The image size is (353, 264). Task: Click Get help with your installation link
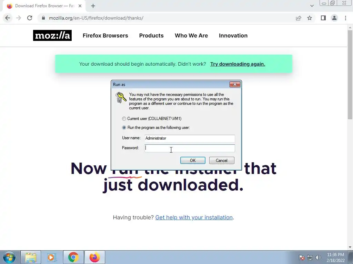coord(194,217)
